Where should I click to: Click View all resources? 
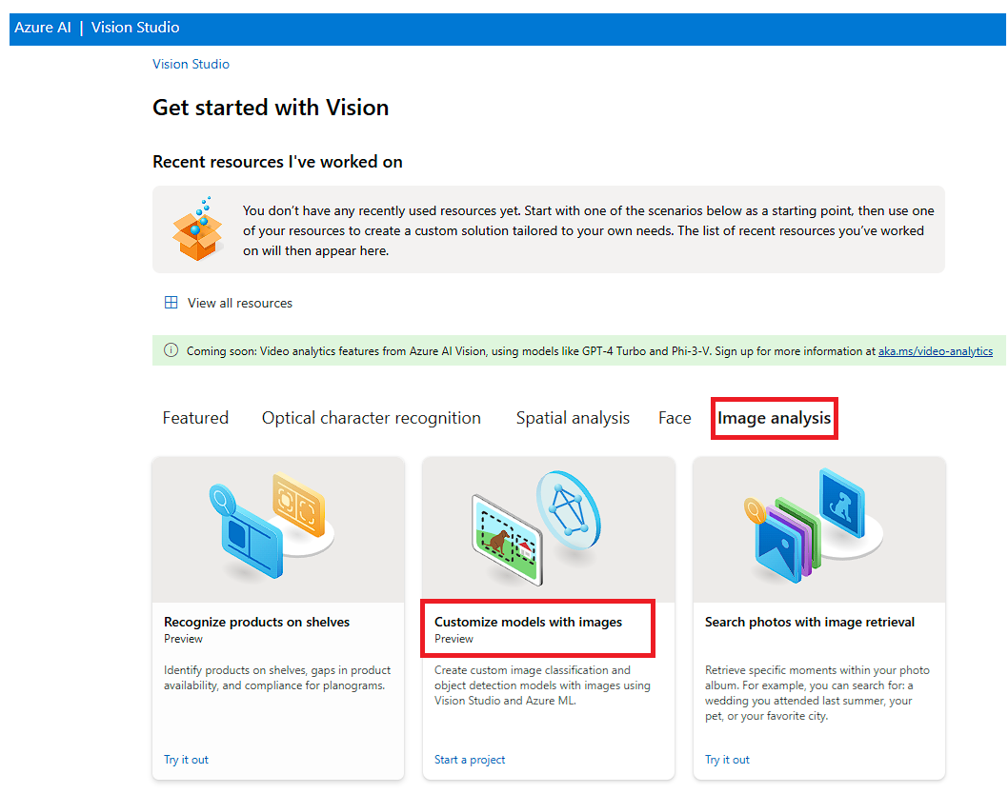[x=240, y=303]
